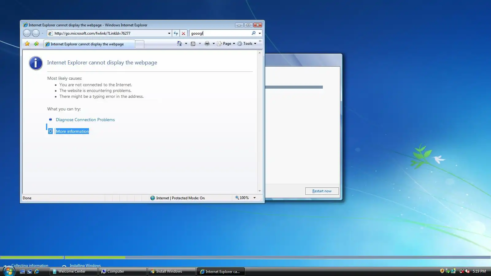Launch Internet Explorer from quick launch
Screen dimensions: 491x276
point(37,271)
